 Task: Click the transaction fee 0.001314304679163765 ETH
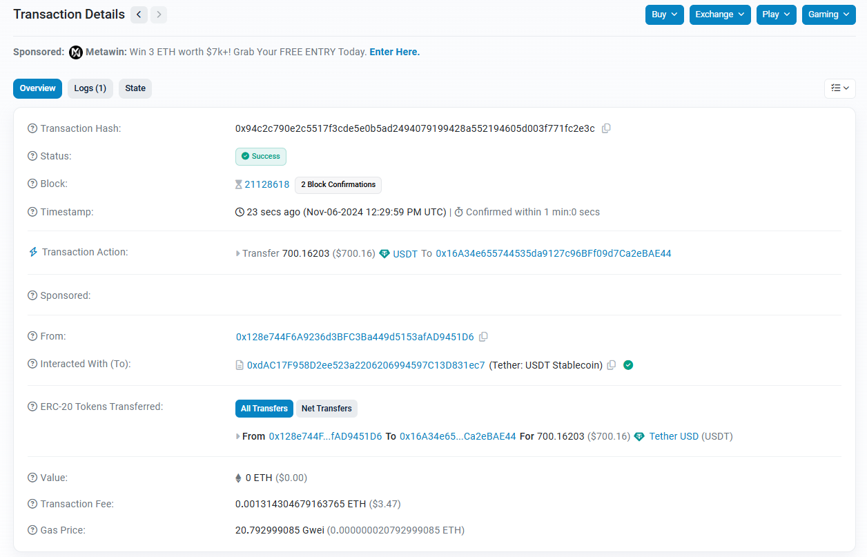click(300, 504)
